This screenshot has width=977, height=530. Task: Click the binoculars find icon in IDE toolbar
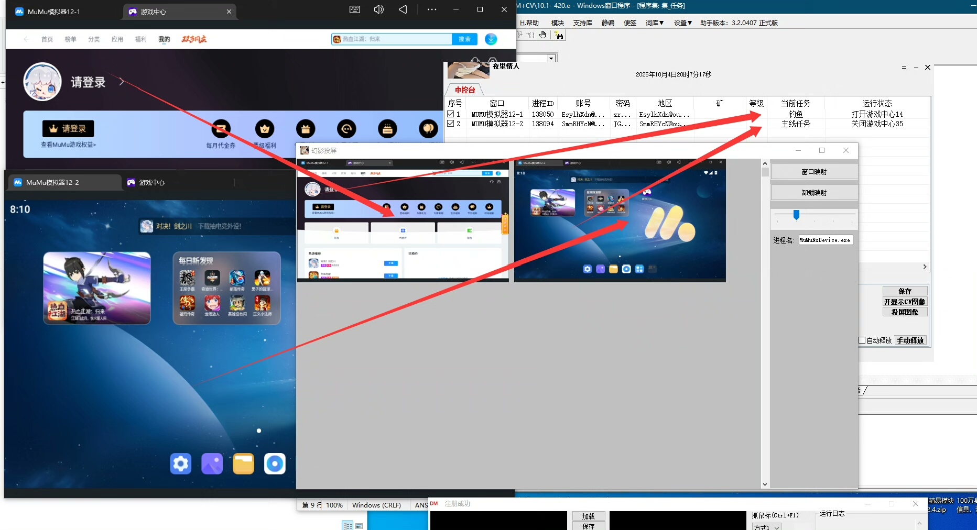pos(559,35)
